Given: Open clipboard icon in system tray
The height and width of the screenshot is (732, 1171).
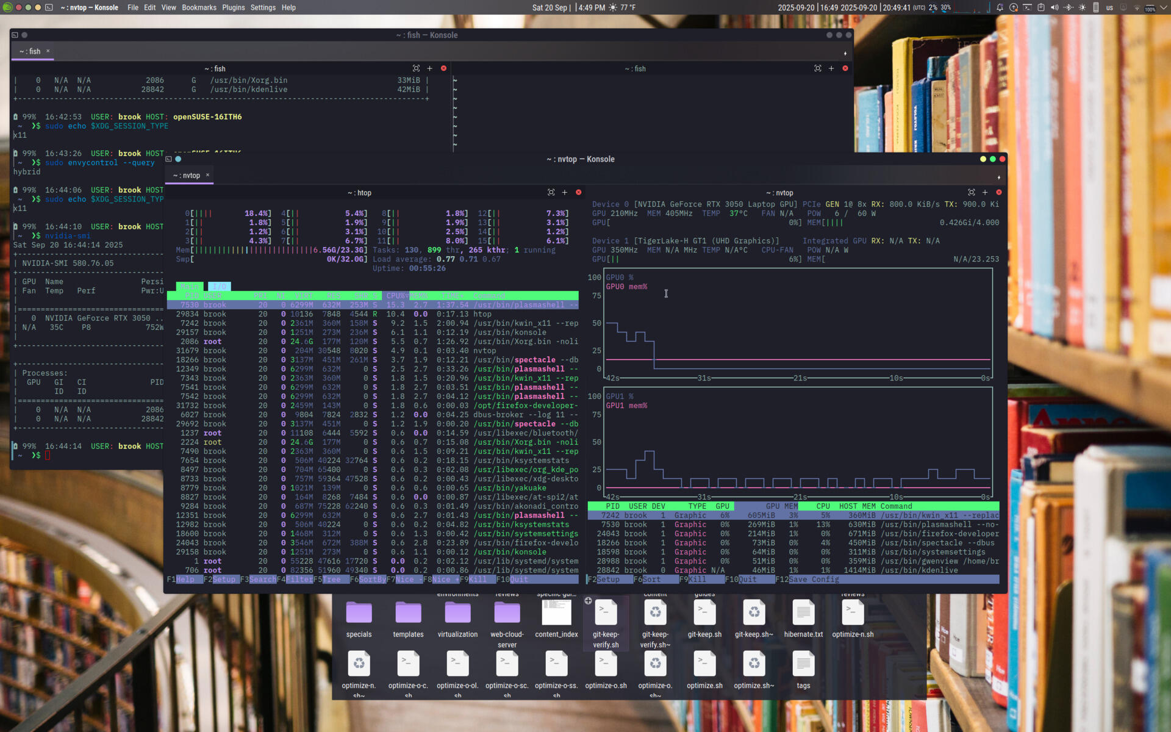Looking at the screenshot, I should 1041,7.
